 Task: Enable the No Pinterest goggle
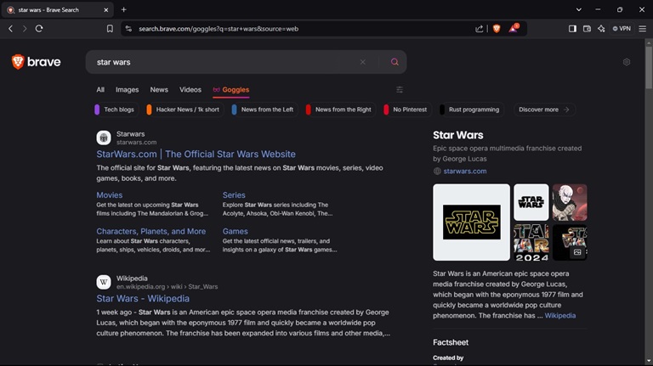coord(405,110)
